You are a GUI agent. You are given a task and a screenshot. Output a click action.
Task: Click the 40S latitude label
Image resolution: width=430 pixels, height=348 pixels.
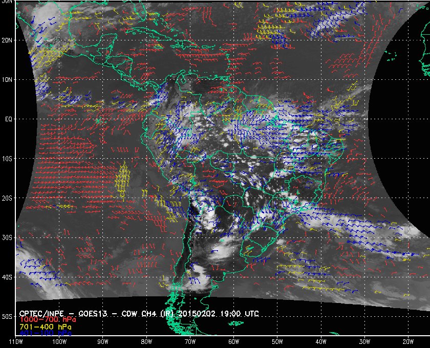pyautogui.click(x=7, y=277)
